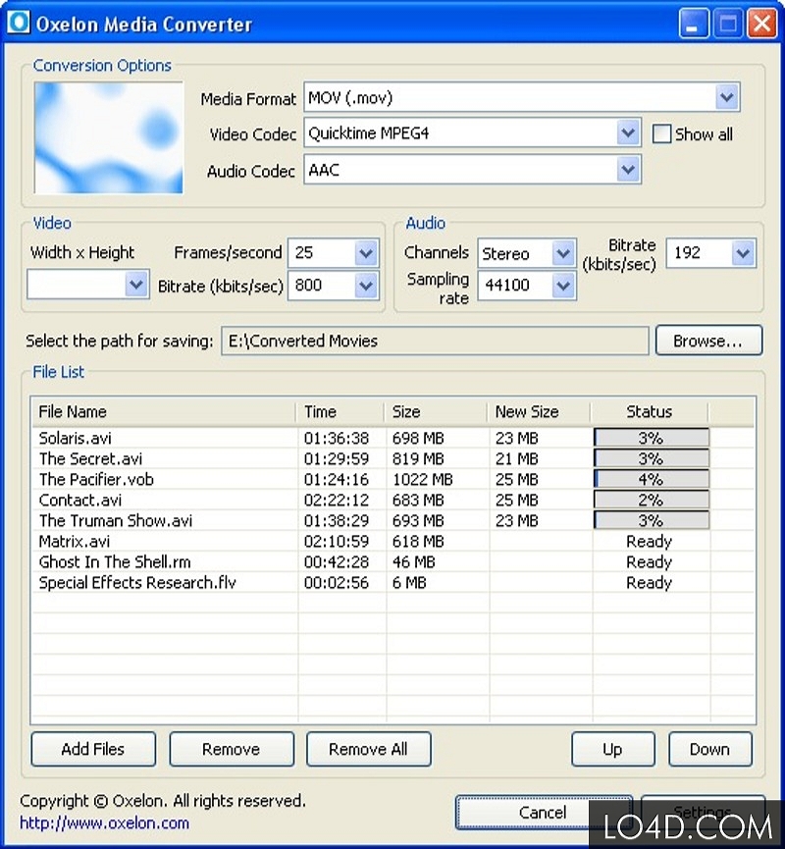The height and width of the screenshot is (849, 785).
Task: Select Solaris.avi in the file list
Action: 76,438
